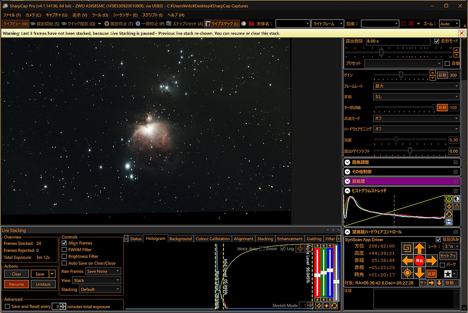
Task: Click the auto-stretch lightning icon beside mini histogram
Action: tap(449, 206)
